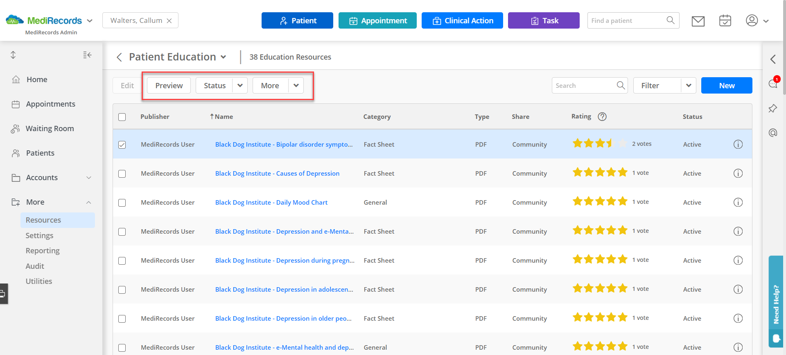
Task: Open the Filter dropdown arrow
Action: (x=689, y=85)
